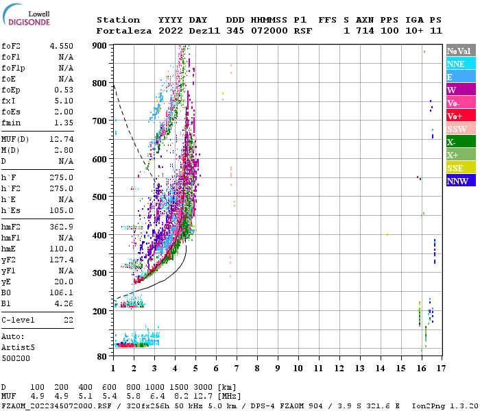The width and height of the screenshot is (480, 411).
Task: Click the 900 km height axis label
Action: coord(99,46)
